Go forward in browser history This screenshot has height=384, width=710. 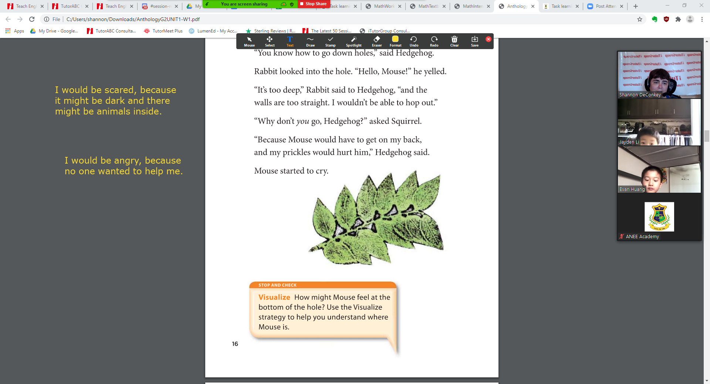[x=20, y=19]
